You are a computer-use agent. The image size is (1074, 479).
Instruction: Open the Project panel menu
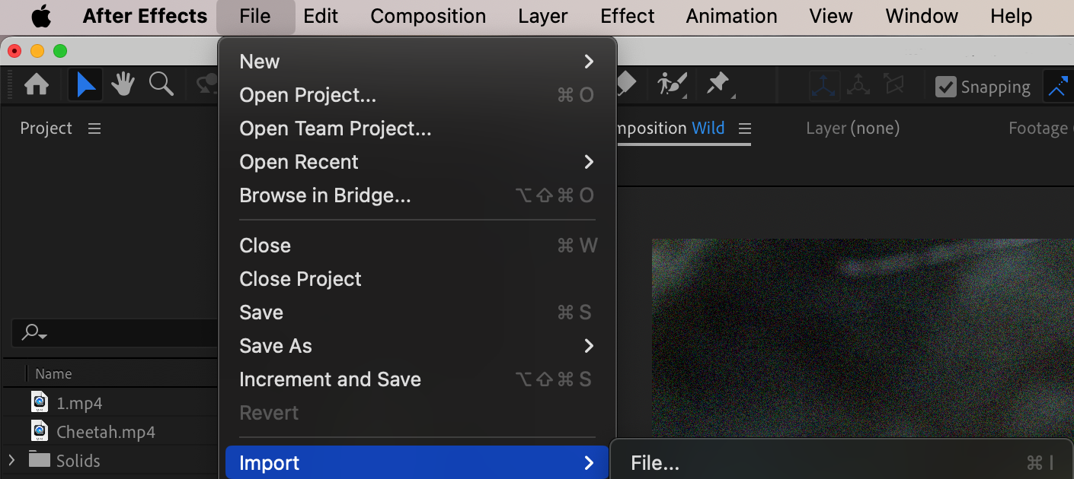[x=94, y=128]
